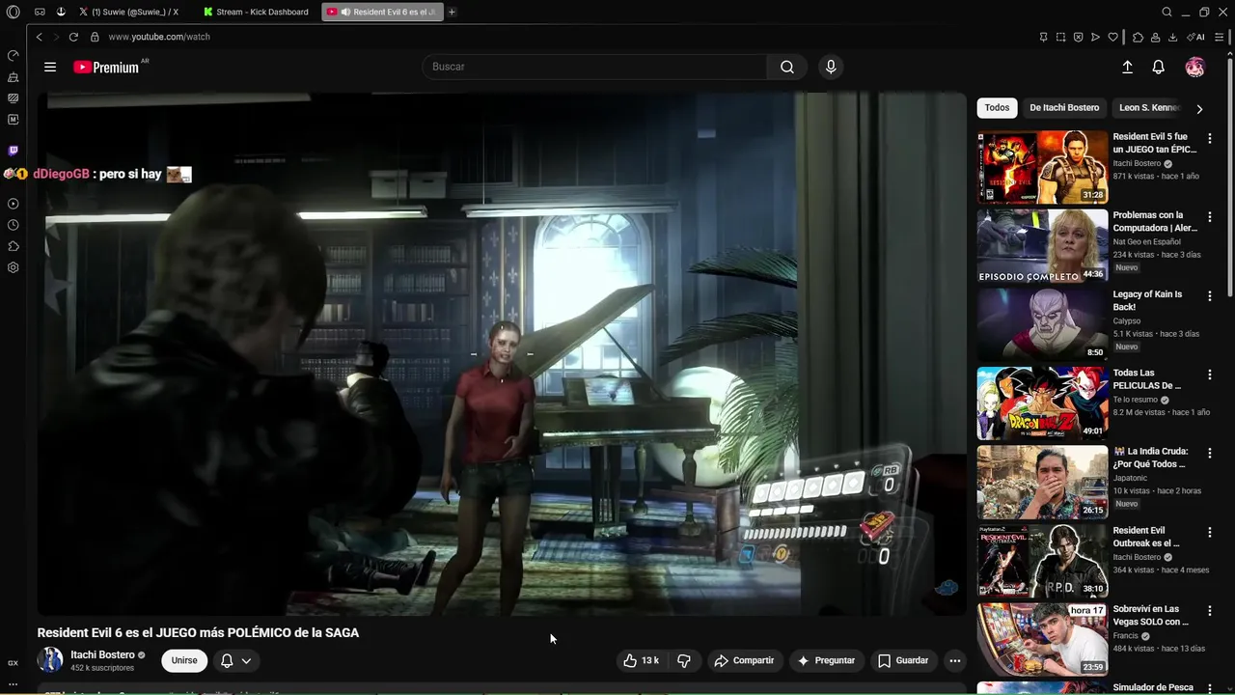Switch to Stream - Kick Dashboard tab
This screenshot has height=695, width=1235.
pos(258,12)
